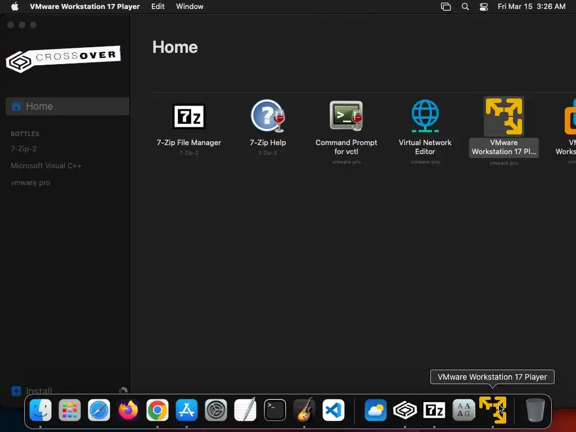Open Command Prompt for vctl icon
Viewport: 576px width, 432px height.
pos(346,116)
